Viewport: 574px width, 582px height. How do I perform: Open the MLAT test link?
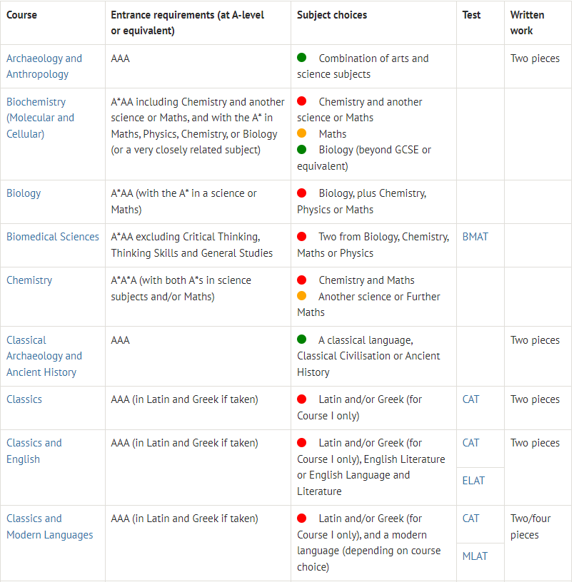pos(475,556)
